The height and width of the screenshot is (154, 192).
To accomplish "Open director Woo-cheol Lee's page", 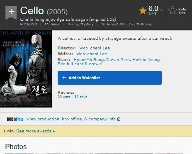I will pos(95,48).
